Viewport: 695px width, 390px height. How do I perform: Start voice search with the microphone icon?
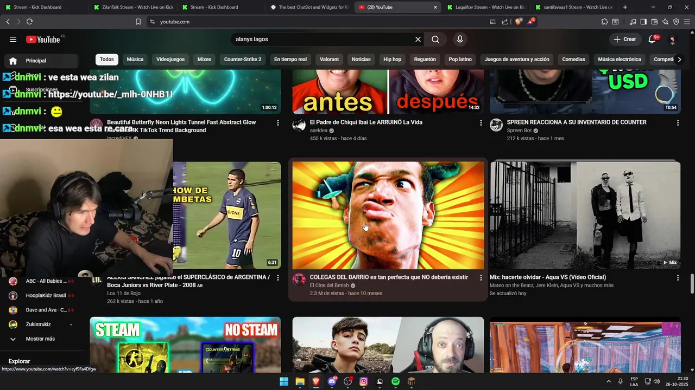(460, 39)
